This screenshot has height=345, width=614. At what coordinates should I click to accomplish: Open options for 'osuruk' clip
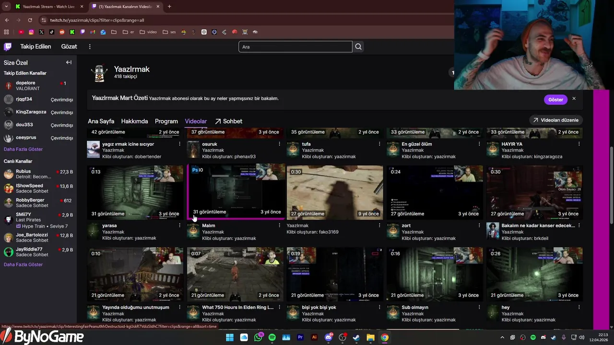tap(279, 144)
